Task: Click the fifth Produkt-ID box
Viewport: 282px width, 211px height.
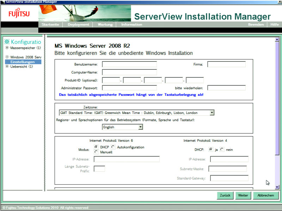Action: click(x=195, y=80)
